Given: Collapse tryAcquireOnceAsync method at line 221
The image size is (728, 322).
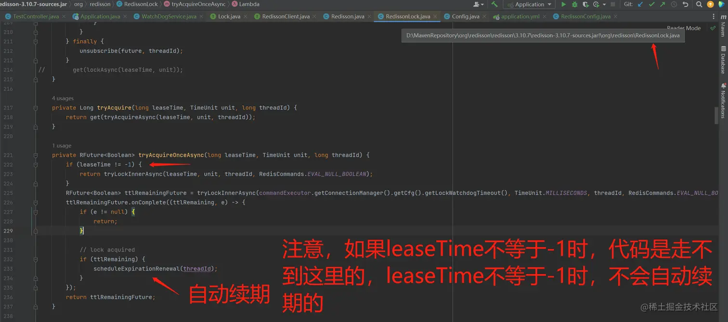Looking at the screenshot, I should 36,155.
